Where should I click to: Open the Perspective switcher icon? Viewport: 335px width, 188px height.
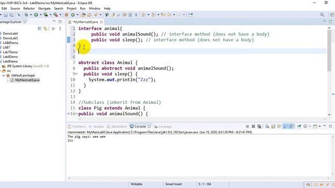coord(332,15)
